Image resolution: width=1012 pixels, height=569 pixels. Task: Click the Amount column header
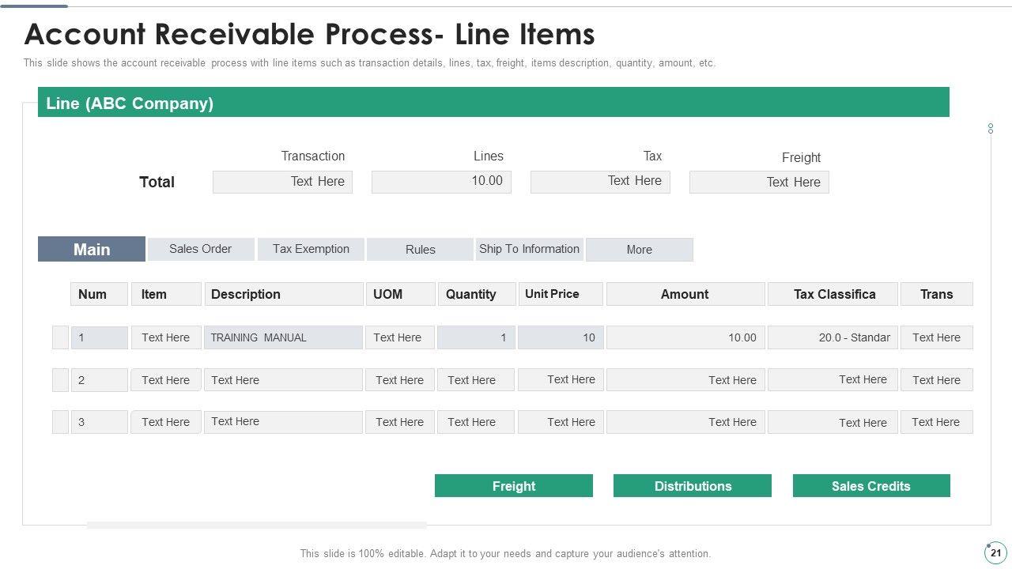pos(685,294)
